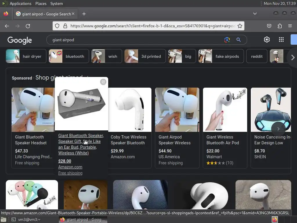
Task: Open Google quick settings gear
Action: (x=267, y=39)
